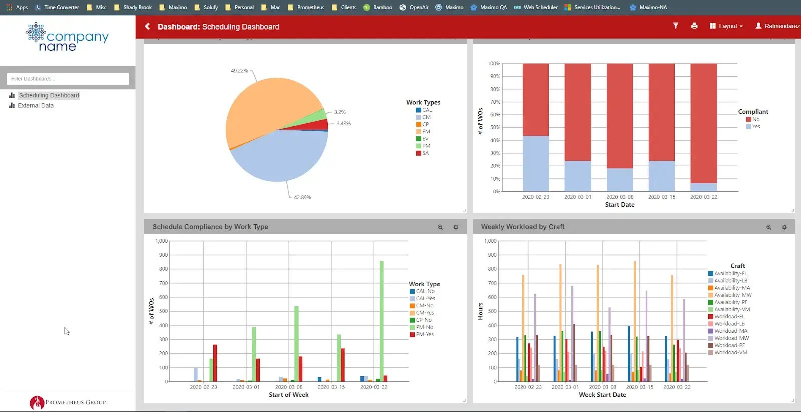
Task: Open the filter funnel icon
Action: [x=675, y=26]
